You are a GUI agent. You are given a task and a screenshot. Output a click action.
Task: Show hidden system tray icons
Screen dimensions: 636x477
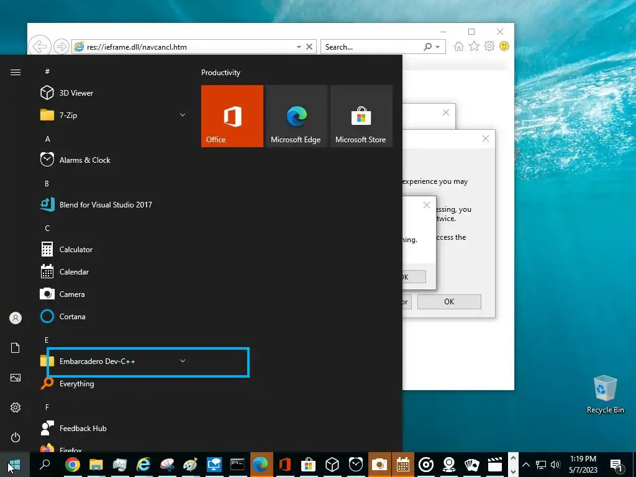point(526,465)
